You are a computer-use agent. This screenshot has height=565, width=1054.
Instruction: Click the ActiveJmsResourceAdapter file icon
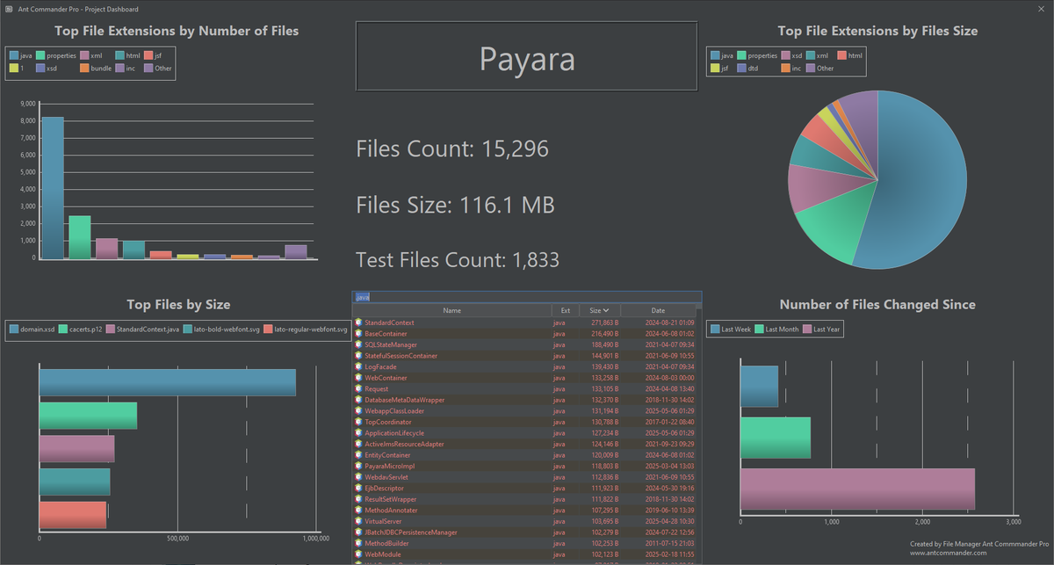tap(358, 444)
